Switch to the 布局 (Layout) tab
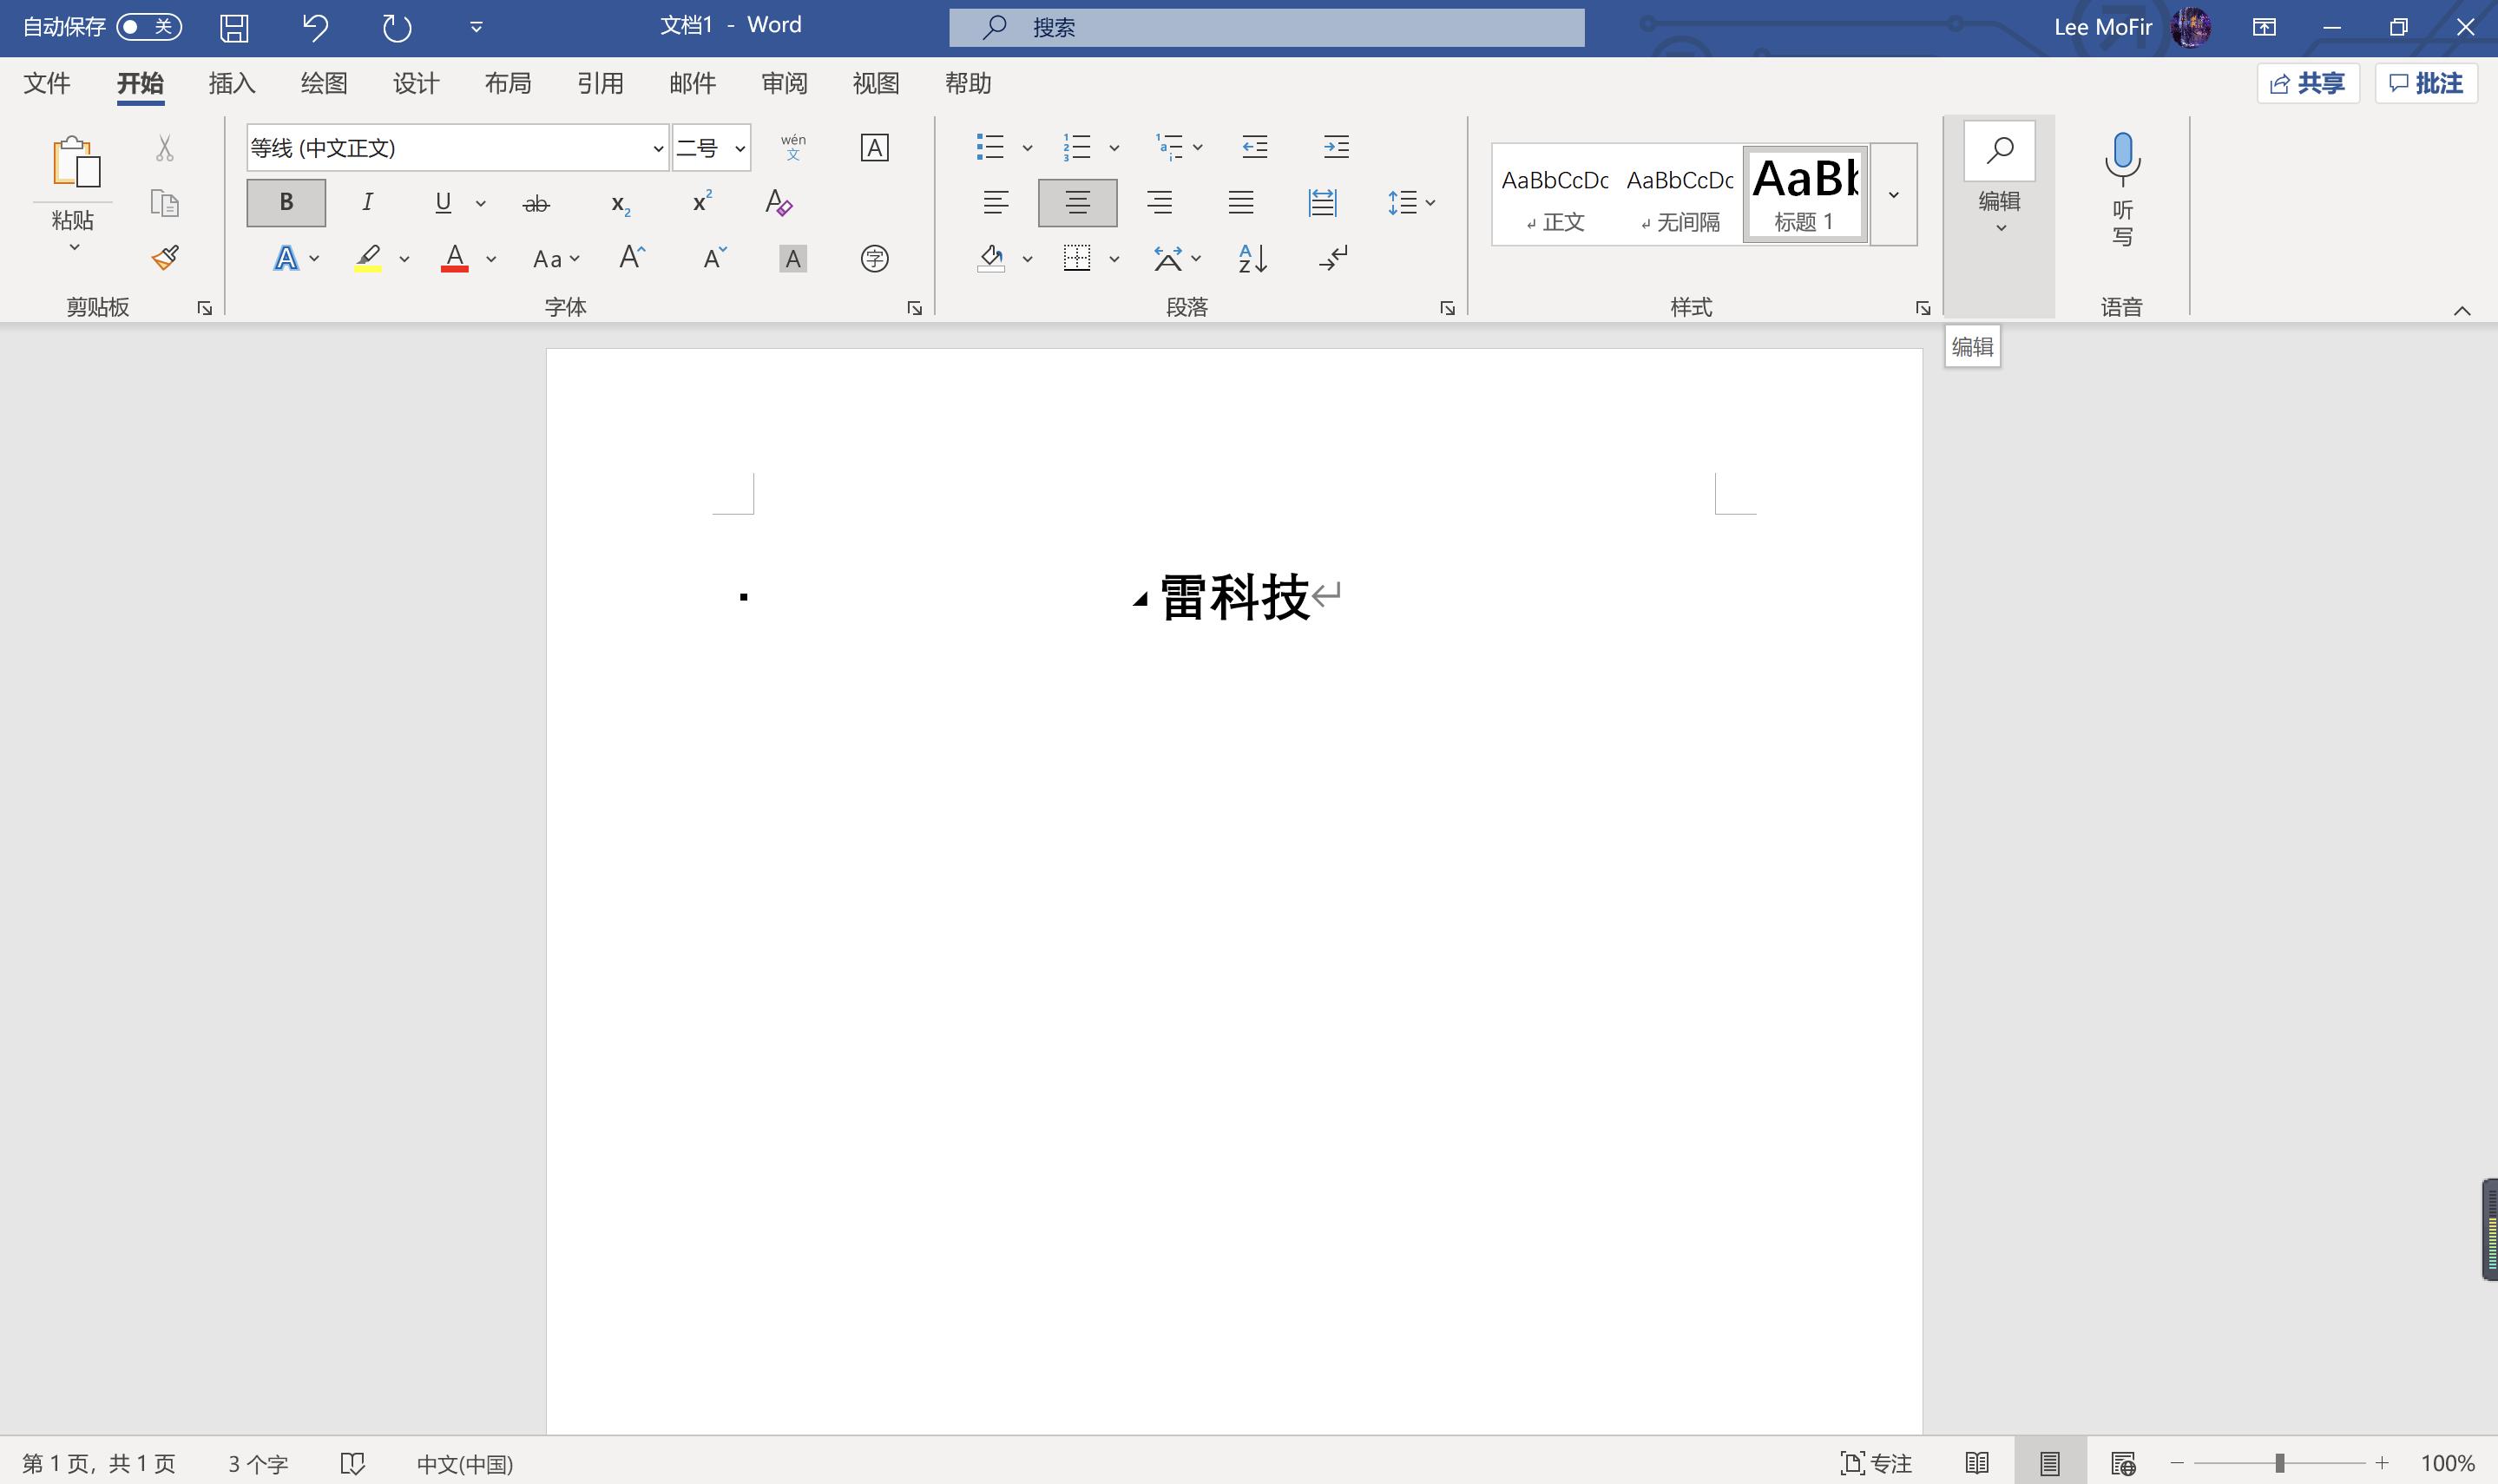Viewport: 2498px width, 1484px height. pyautogui.click(x=508, y=83)
